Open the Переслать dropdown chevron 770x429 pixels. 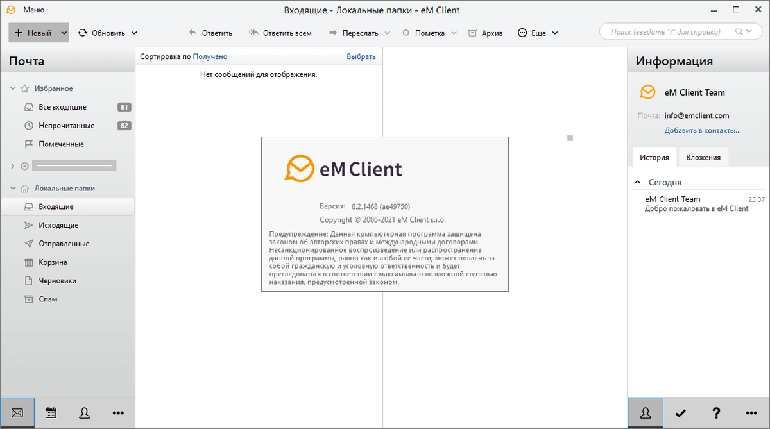[387, 33]
